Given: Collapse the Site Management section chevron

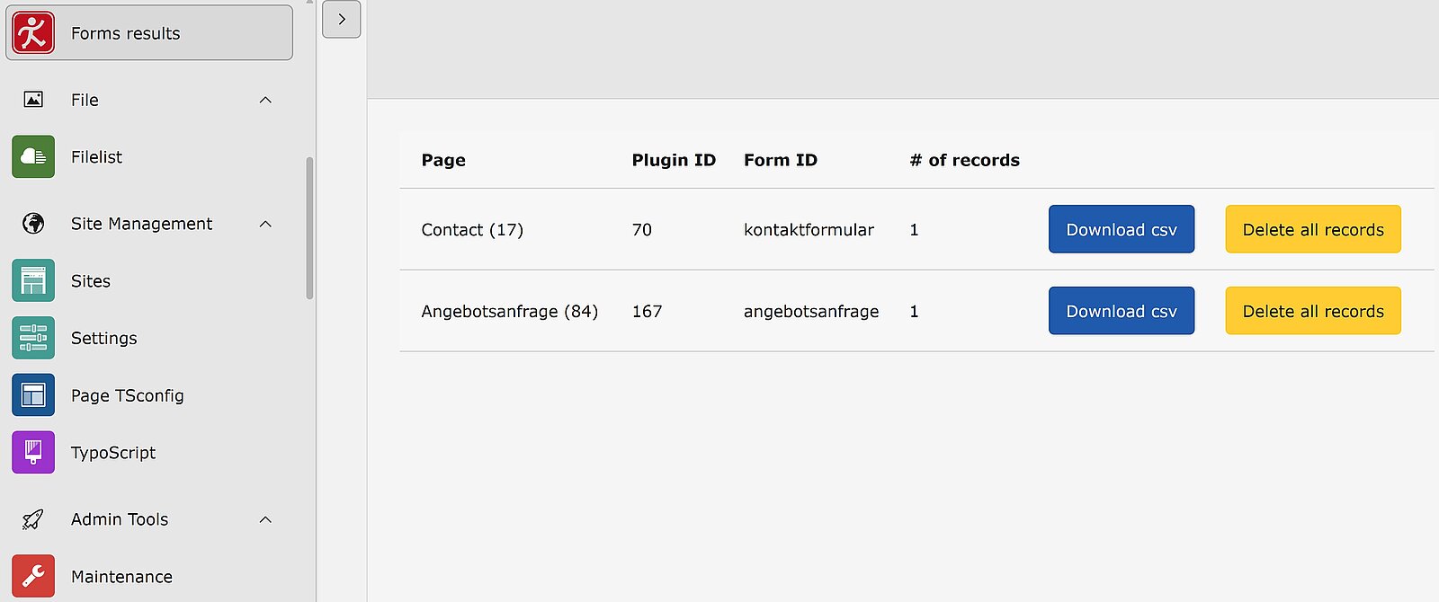Looking at the screenshot, I should tap(265, 224).
